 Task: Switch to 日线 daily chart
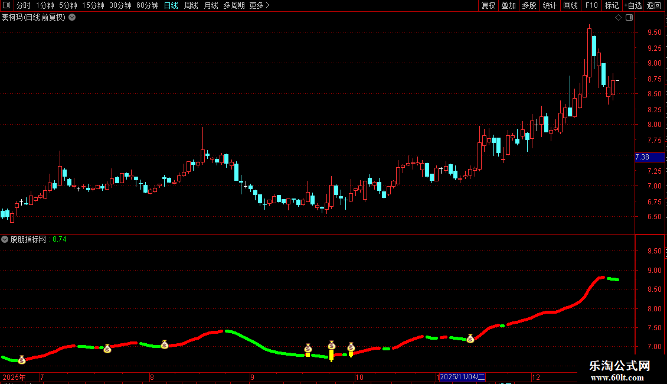tap(171, 5)
